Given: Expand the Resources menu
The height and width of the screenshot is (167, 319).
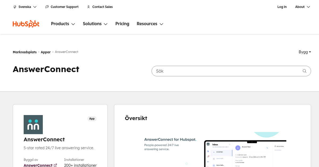Looking at the screenshot, I should [150, 24].
